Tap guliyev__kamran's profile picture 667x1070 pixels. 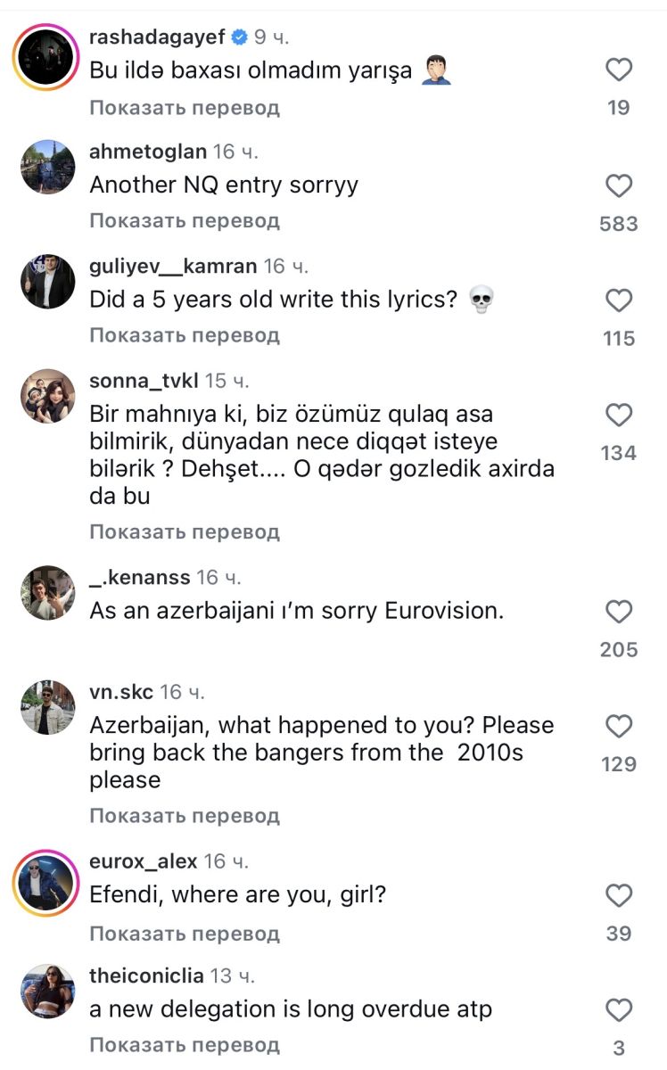tap(47, 281)
